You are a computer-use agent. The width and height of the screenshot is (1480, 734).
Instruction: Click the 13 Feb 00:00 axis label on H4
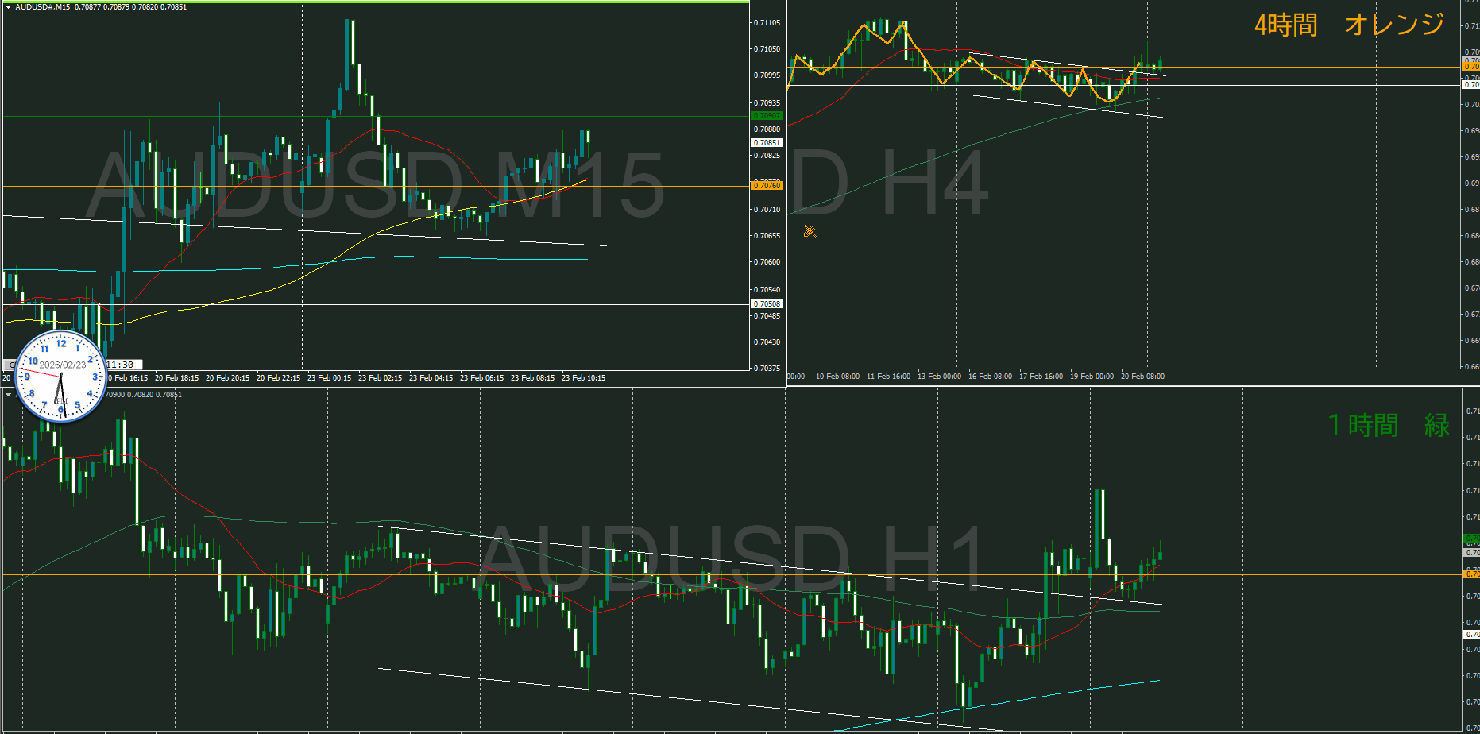point(939,377)
